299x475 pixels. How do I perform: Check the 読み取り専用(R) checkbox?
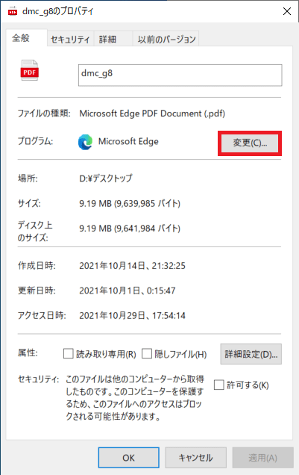point(69,353)
